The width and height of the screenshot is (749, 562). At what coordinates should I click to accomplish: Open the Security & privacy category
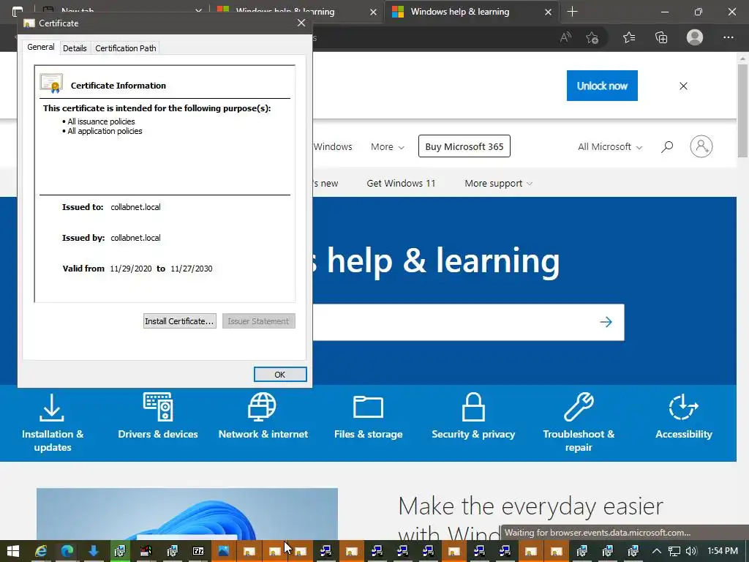(x=473, y=416)
